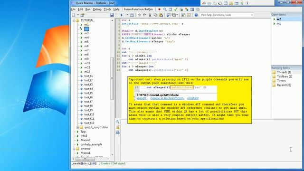
Task: Click m2 in the Open items list
Action: pos(279,19)
